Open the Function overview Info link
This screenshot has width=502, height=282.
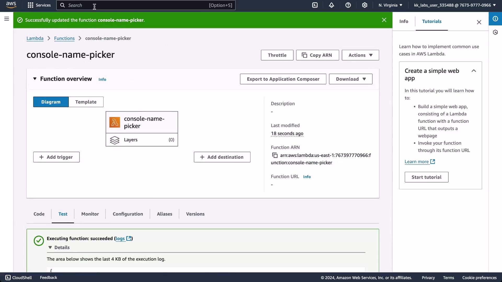(x=102, y=79)
